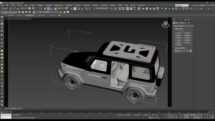The image size is (215, 121).
Task: Toggle Set Key mode
Action: [x=186, y=117]
